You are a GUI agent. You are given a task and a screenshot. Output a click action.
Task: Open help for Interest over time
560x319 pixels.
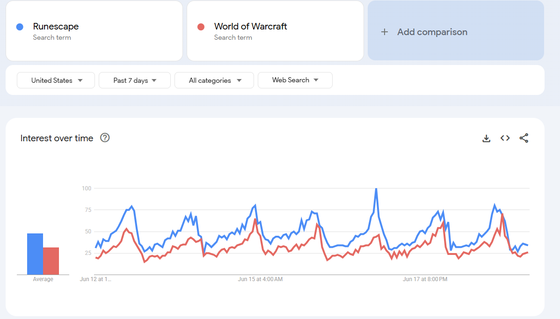coord(105,138)
